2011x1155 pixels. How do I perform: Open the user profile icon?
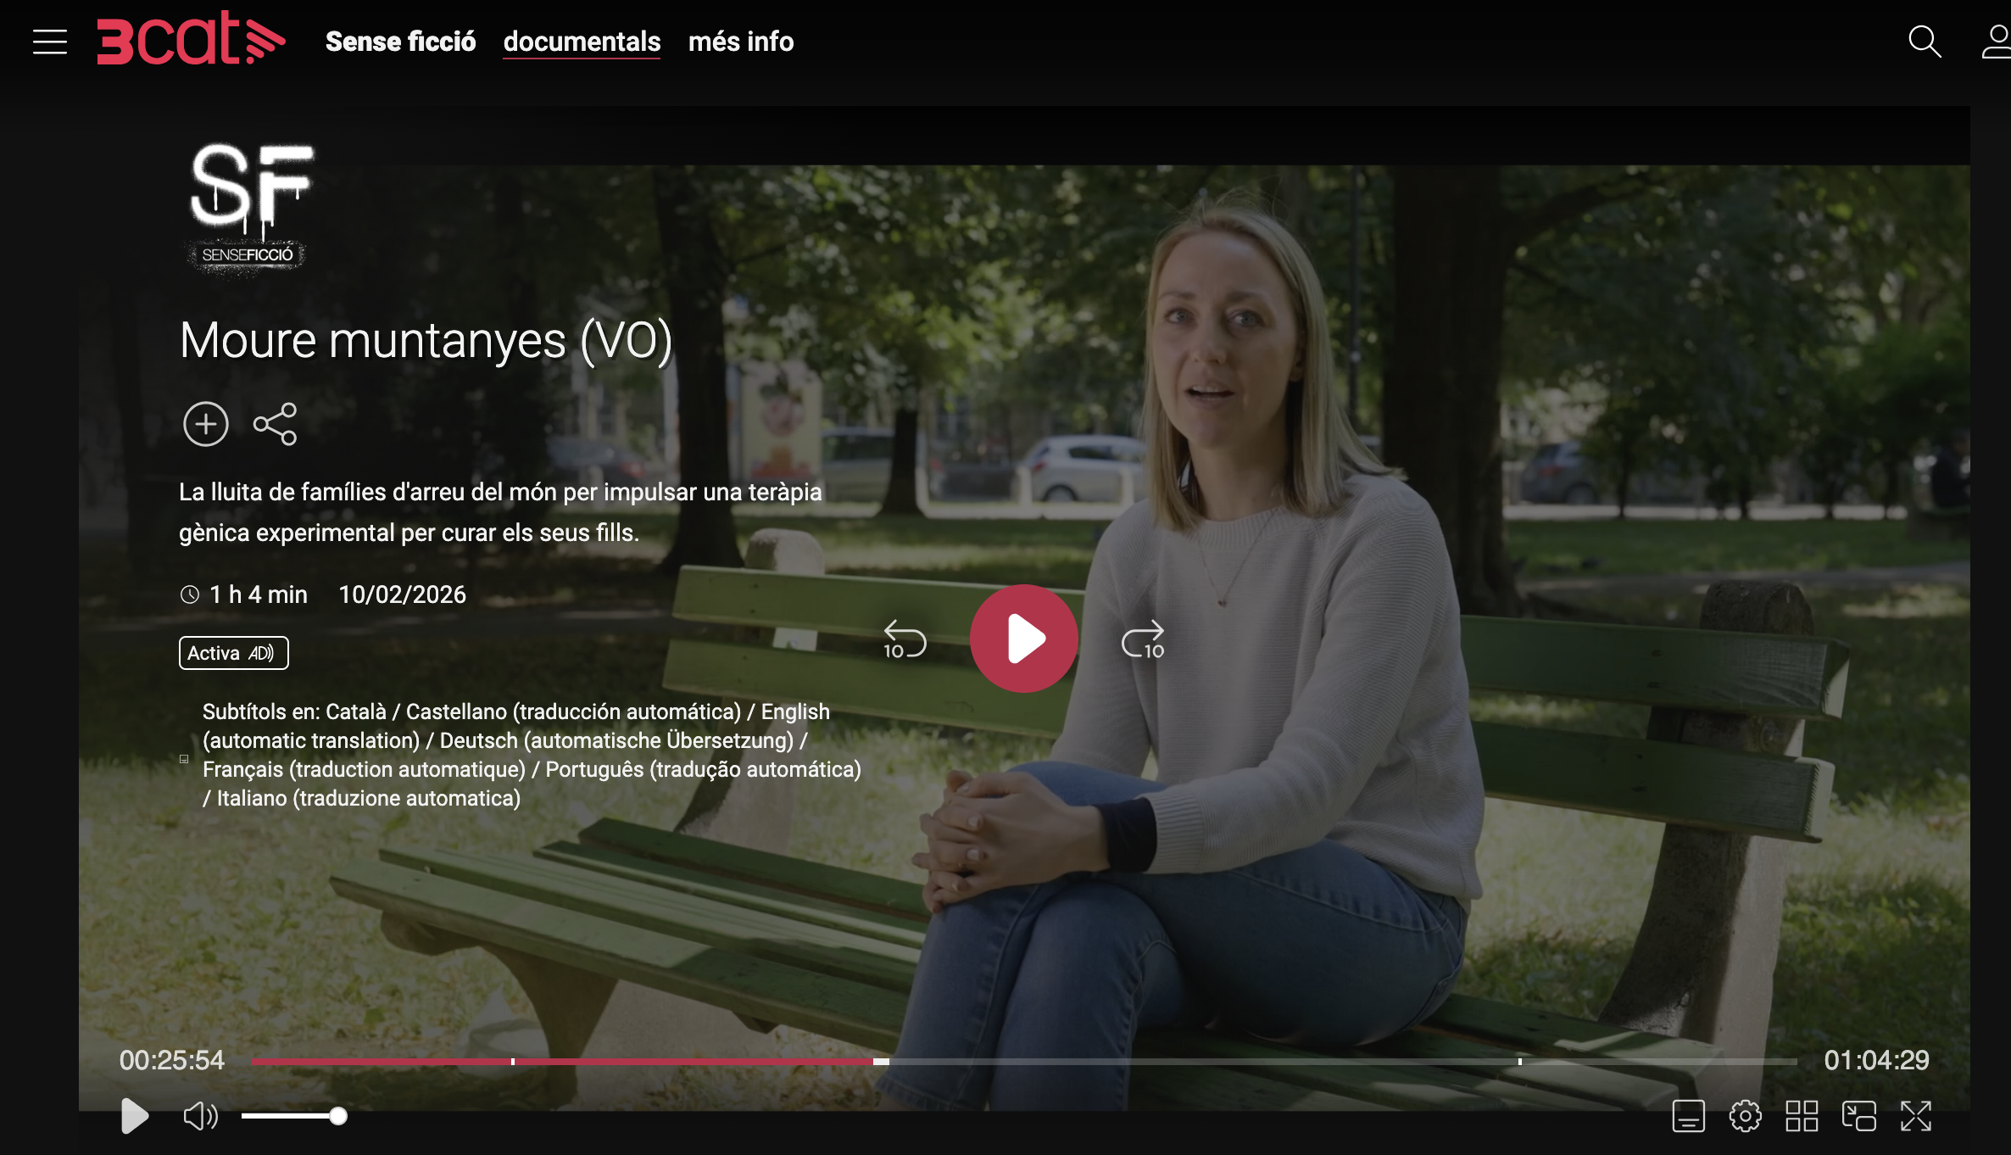click(1997, 42)
